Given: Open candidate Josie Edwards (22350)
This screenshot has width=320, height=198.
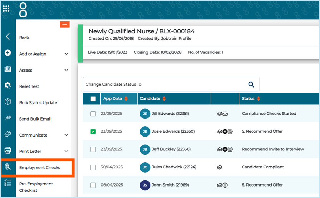Looking at the screenshot, I should [173, 131].
